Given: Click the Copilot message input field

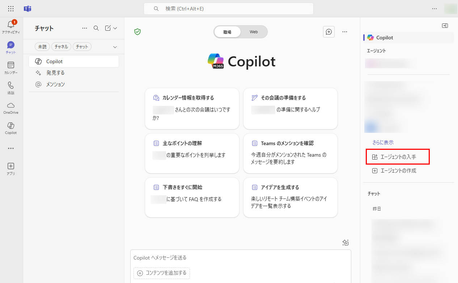Looking at the screenshot, I should point(241,258).
